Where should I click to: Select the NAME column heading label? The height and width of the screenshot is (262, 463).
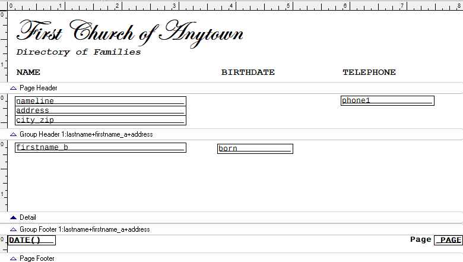coord(28,72)
